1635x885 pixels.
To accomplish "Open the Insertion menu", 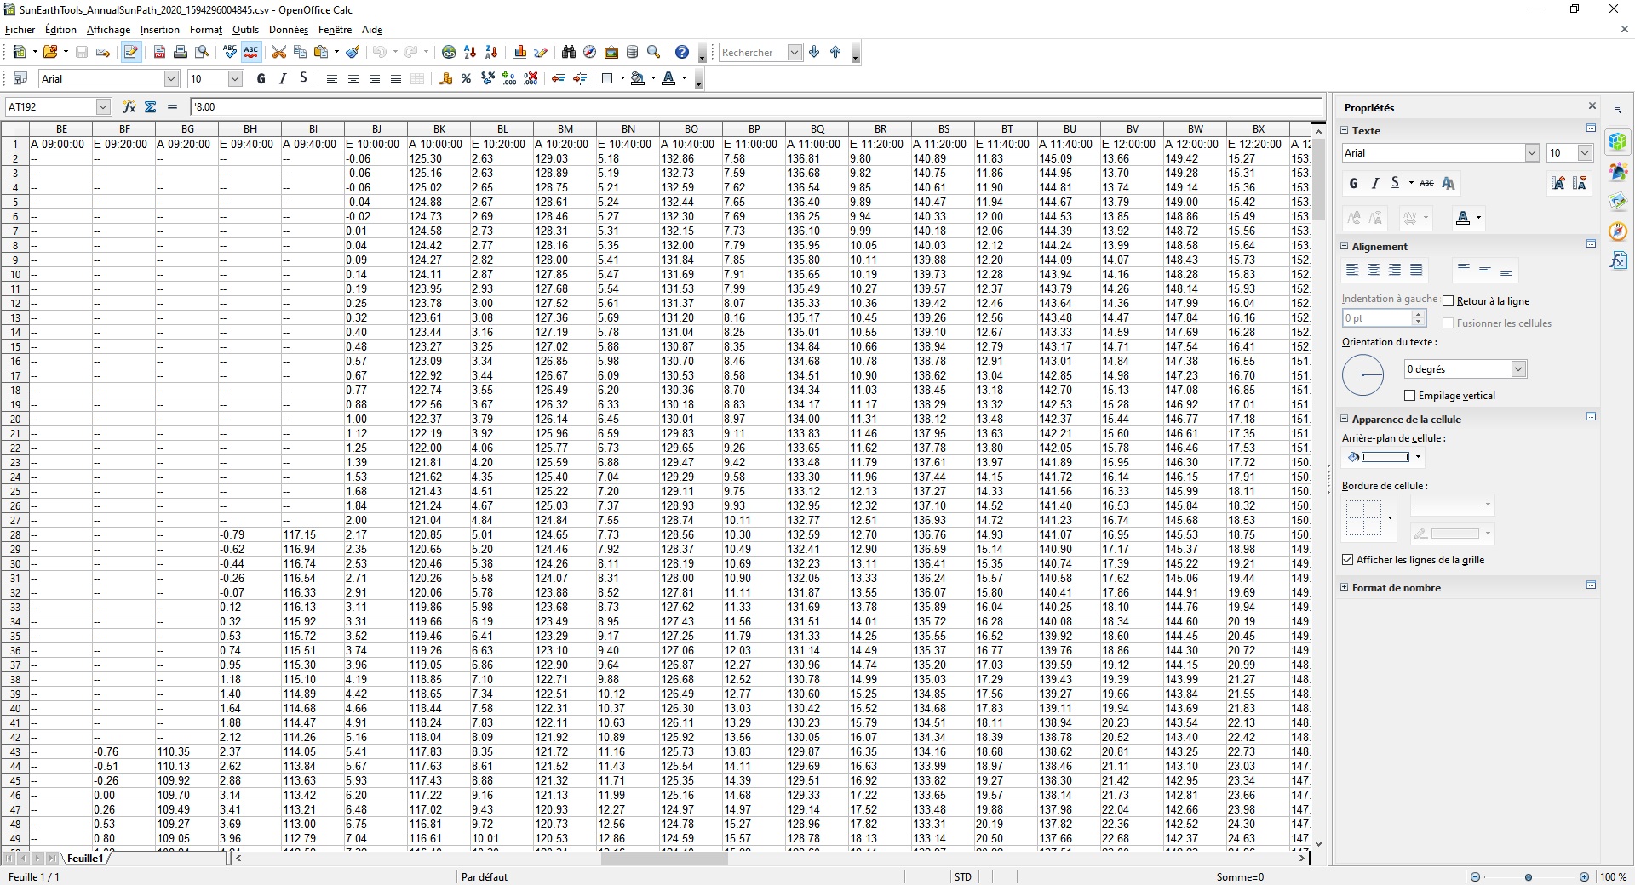I will click(160, 29).
